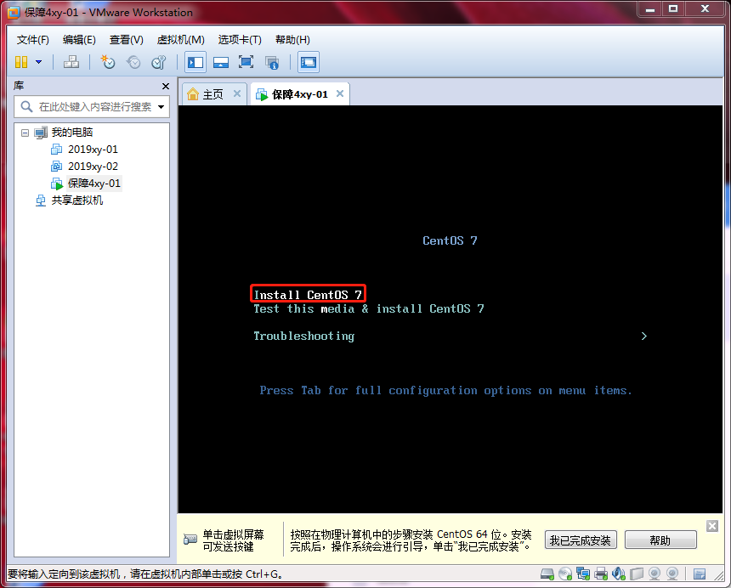This screenshot has height=588, width=731.
Task: Click the message log icon in status bar
Action: click(x=700, y=574)
